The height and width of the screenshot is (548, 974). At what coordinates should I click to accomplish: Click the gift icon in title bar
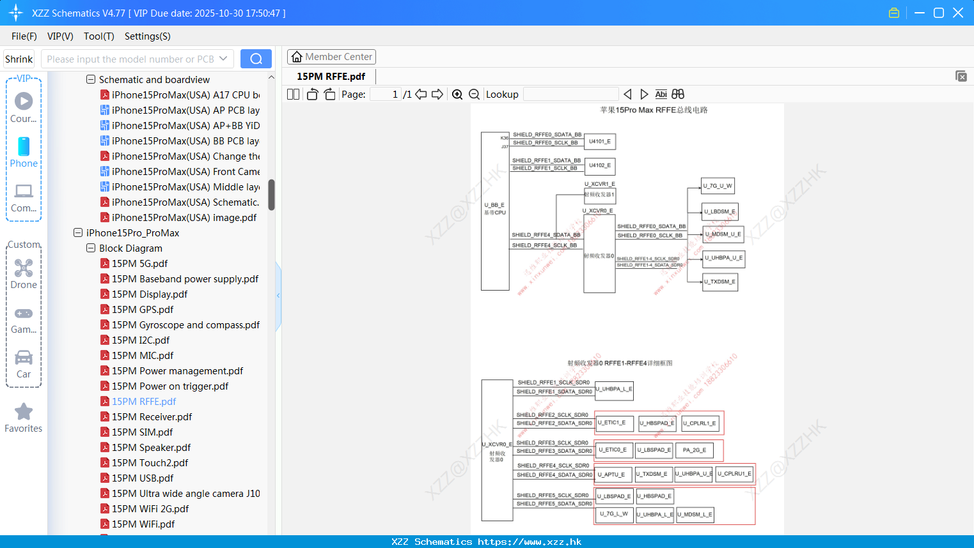[894, 13]
